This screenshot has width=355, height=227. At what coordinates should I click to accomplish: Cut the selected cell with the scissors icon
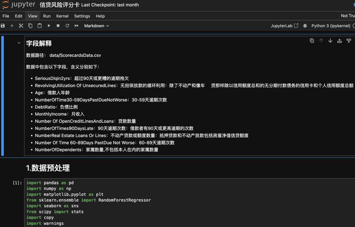coord(21,26)
